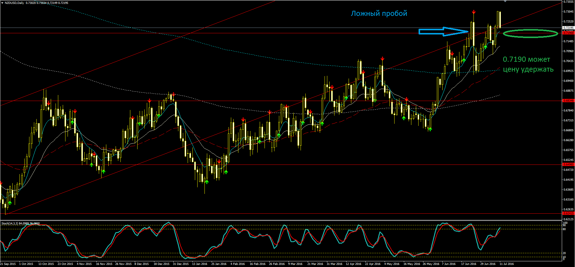Click the 9 Mar 2016 date label
This screenshot has height=267, width=575.
click(x=295, y=264)
